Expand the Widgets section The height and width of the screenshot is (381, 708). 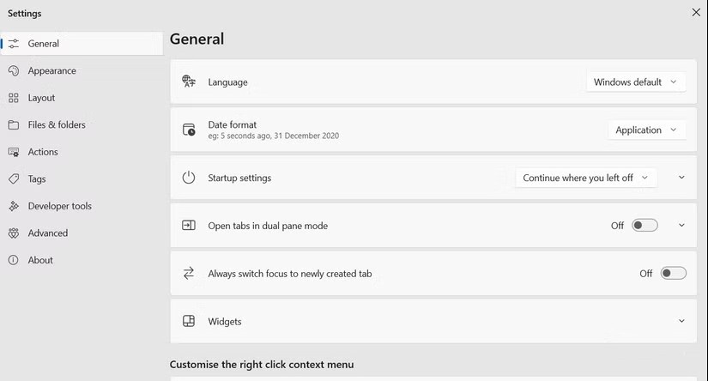click(681, 322)
